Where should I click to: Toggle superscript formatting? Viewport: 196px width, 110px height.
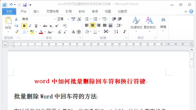[57, 26]
